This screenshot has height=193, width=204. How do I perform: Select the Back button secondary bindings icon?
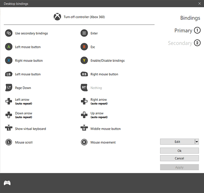click(x=9, y=33)
